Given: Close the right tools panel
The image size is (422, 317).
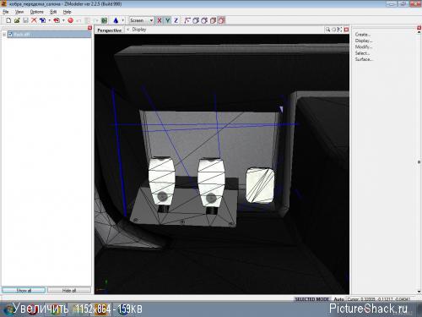Looking at the screenshot, I should point(419,28).
